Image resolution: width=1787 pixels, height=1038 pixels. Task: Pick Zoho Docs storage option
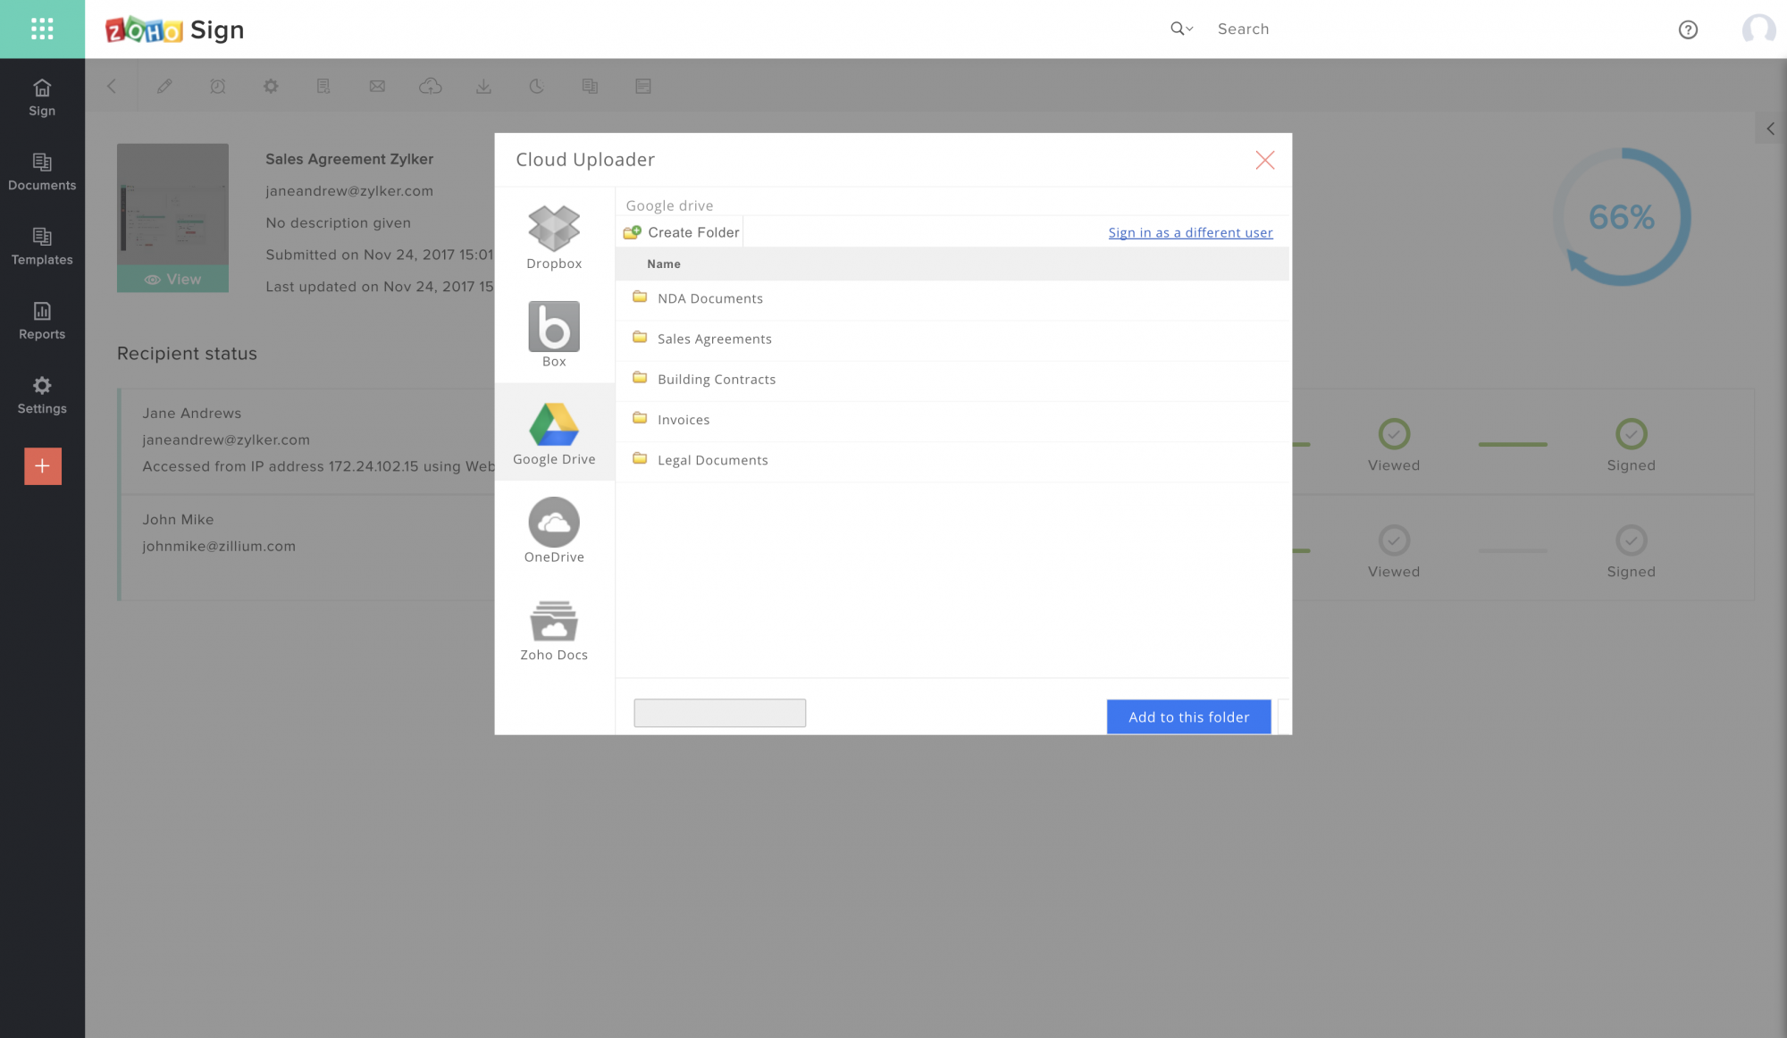[x=554, y=628]
